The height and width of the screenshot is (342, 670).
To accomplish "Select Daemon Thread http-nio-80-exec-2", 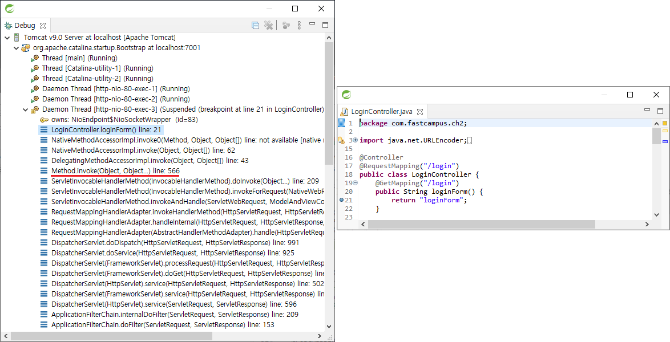I will pos(116,99).
